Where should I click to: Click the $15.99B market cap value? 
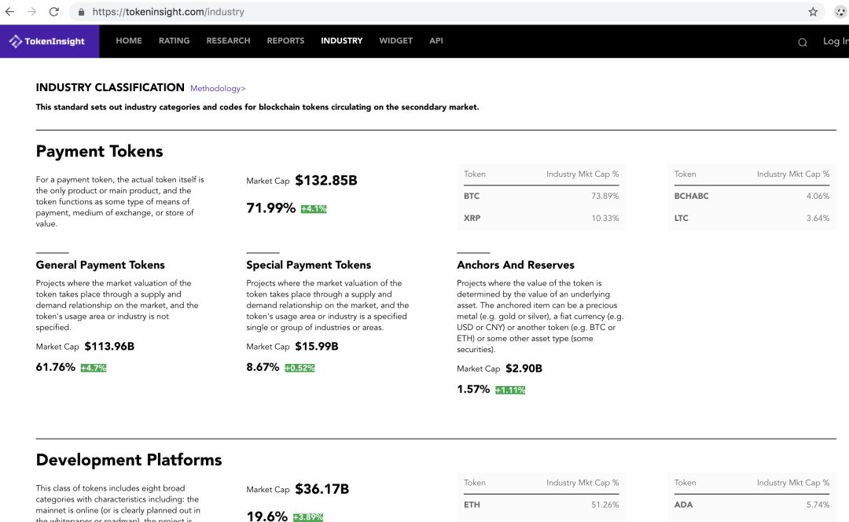pyautogui.click(x=317, y=346)
